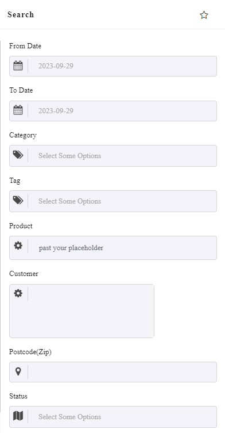The image size is (225, 433).
Task: Click the Customer field label
Action: point(24,274)
